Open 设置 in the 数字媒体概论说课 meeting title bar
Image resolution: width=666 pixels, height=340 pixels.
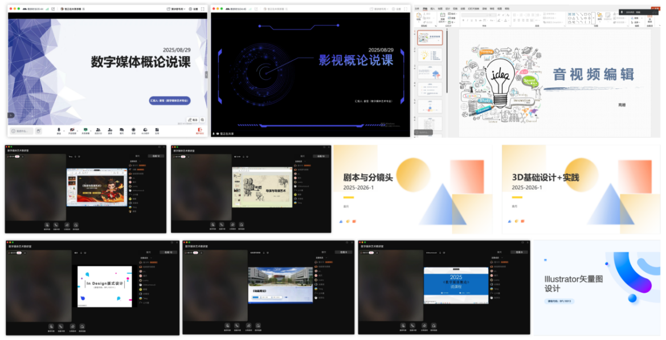tap(195, 9)
